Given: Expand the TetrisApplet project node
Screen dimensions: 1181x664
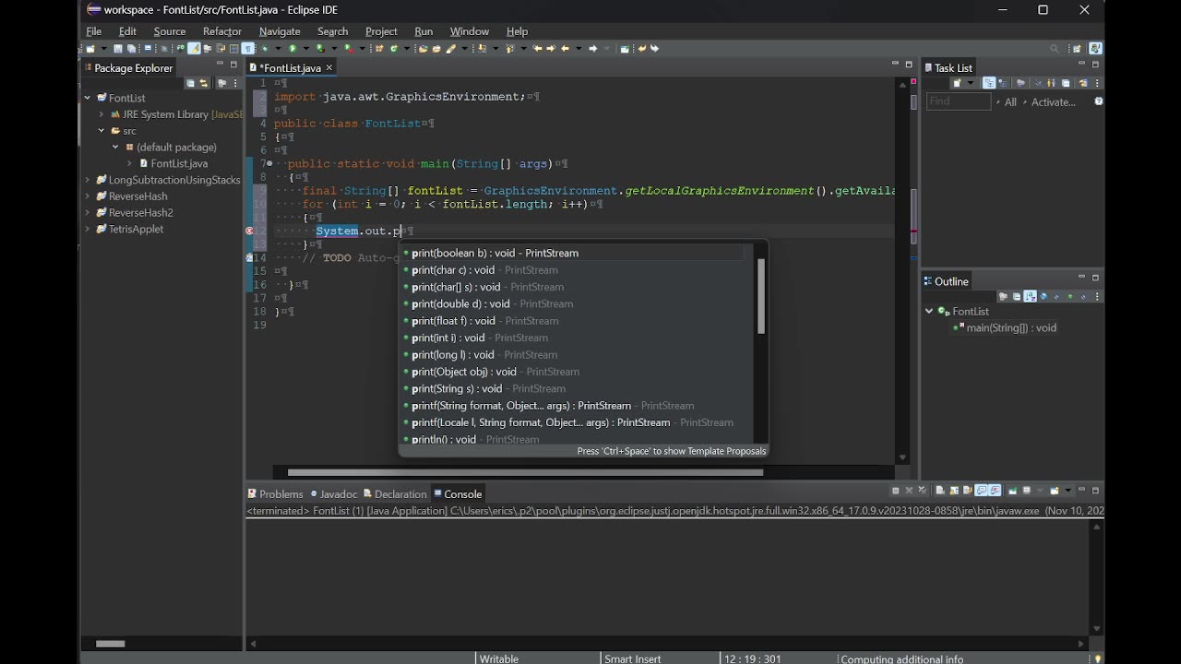Looking at the screenshot, I should pyautogui.click(x=88, y=229).
